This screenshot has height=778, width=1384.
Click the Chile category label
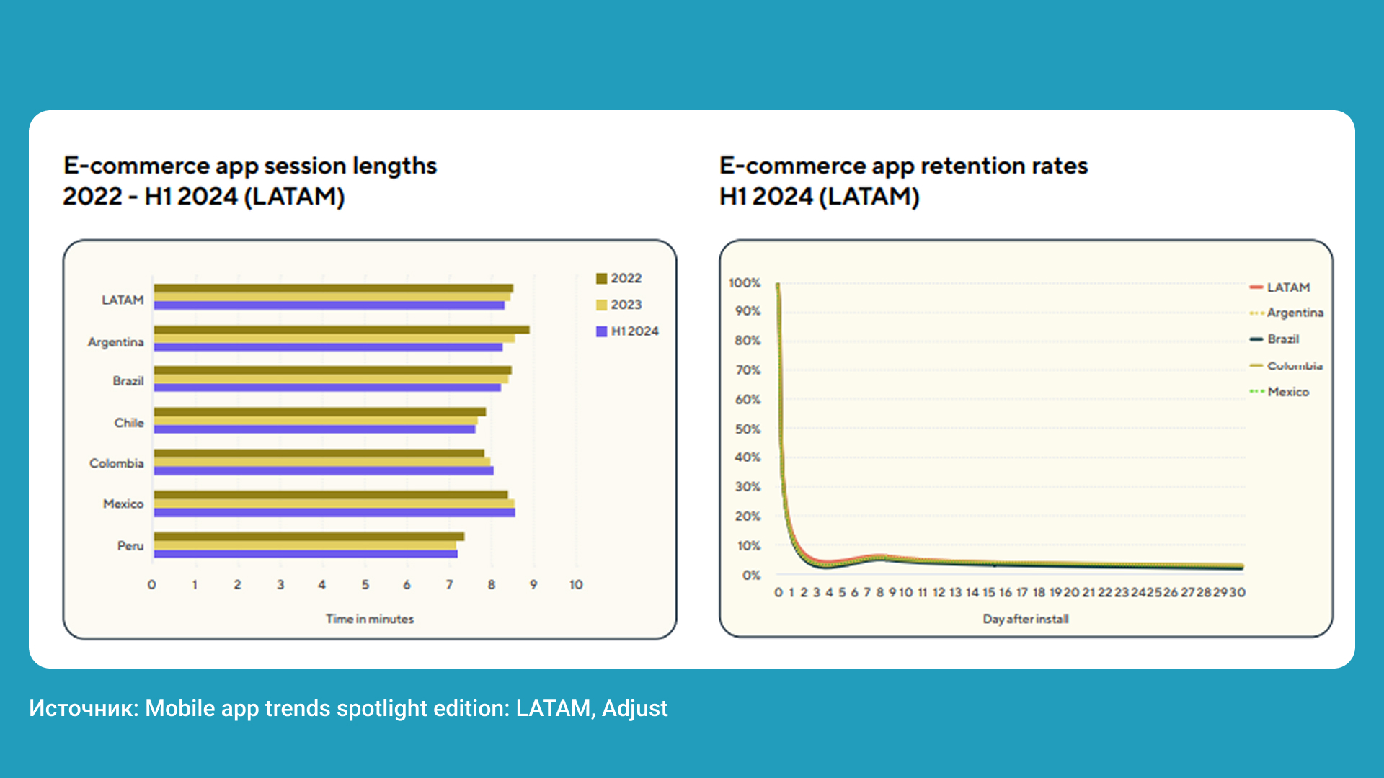coord(129,423)
